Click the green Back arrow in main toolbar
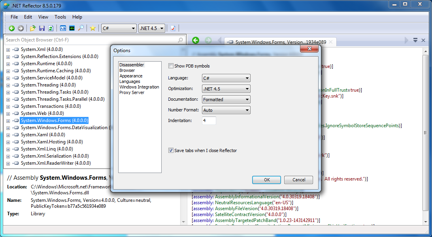The image size is (432, 237). point(11,28)
